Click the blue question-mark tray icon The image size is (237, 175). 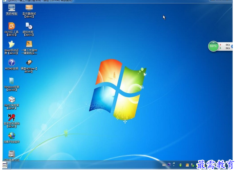pyautogui.click(x=169, y=165)
